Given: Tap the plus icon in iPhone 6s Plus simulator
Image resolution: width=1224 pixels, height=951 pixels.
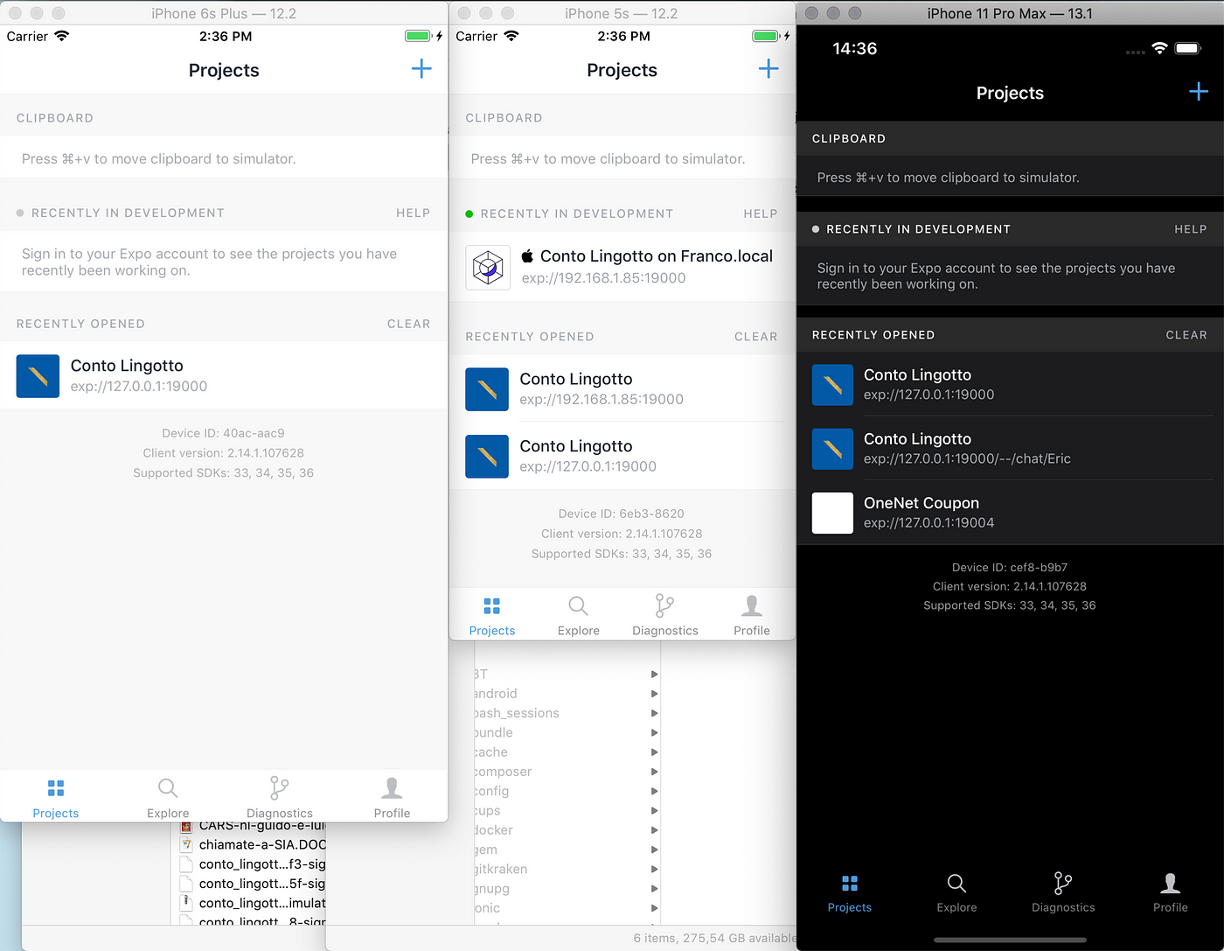Looking at the screenshot, I should (x=421, y=69).
